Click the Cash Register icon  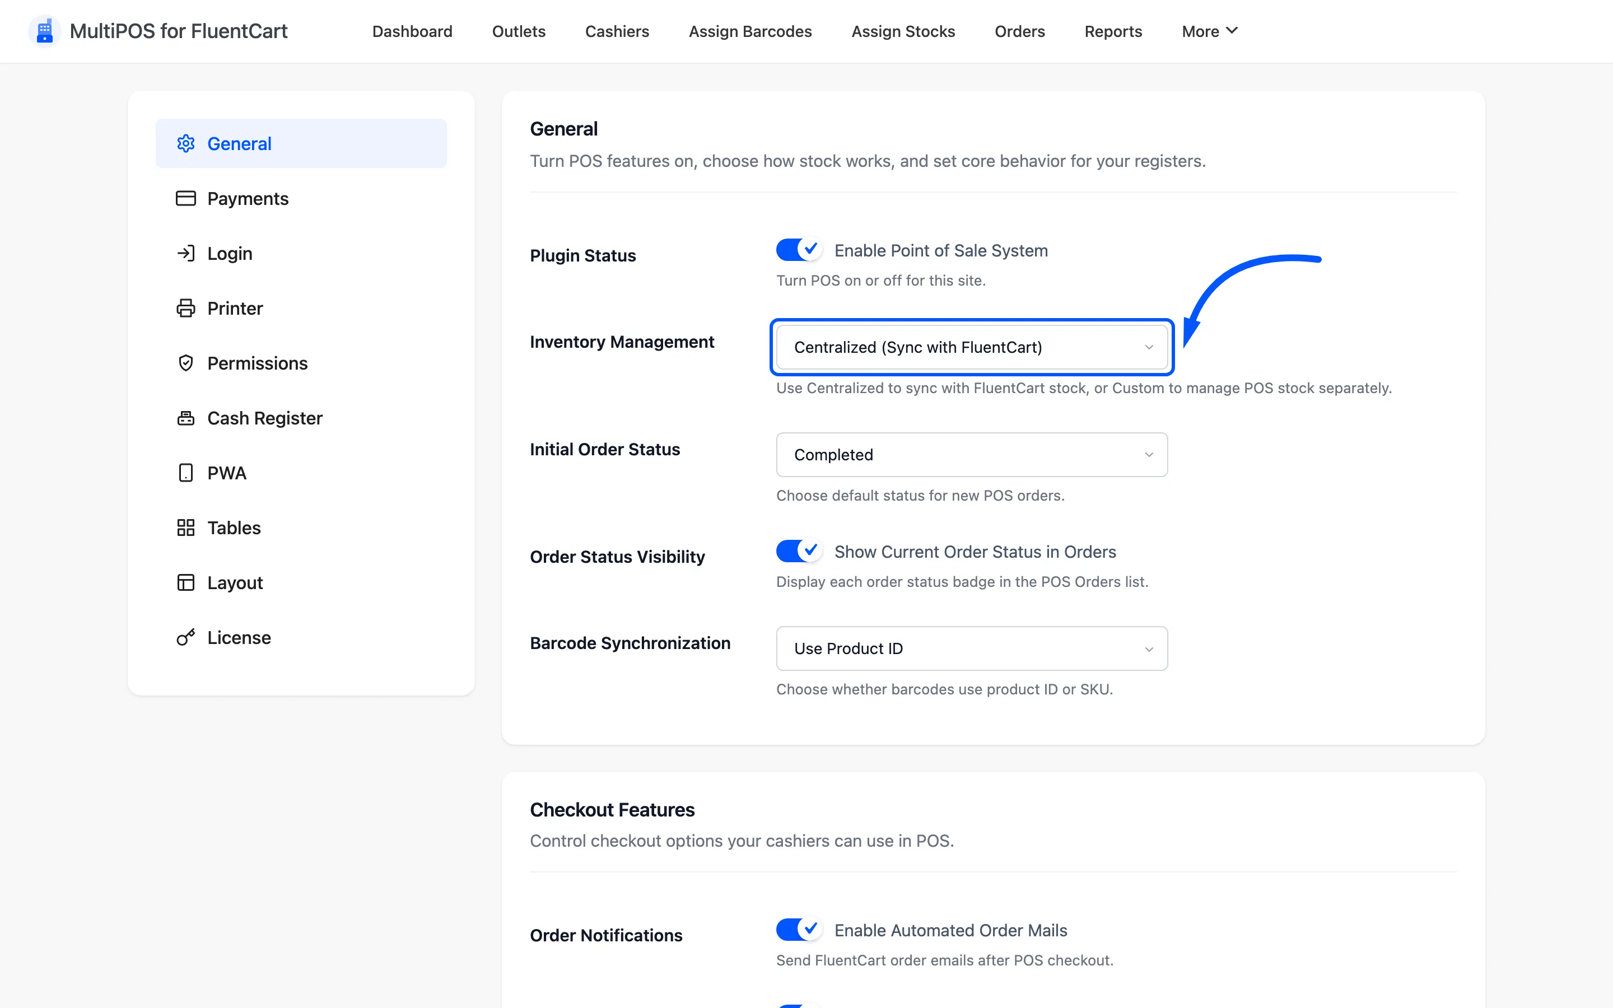(x=186, y=418)
